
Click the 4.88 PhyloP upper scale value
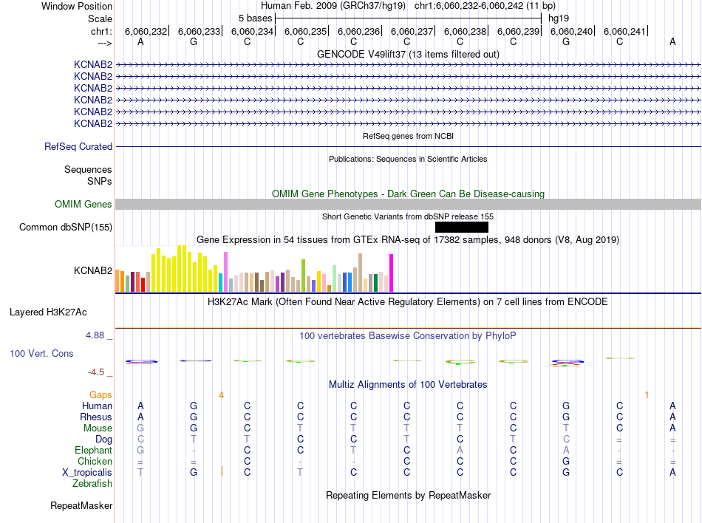[95, 335]
